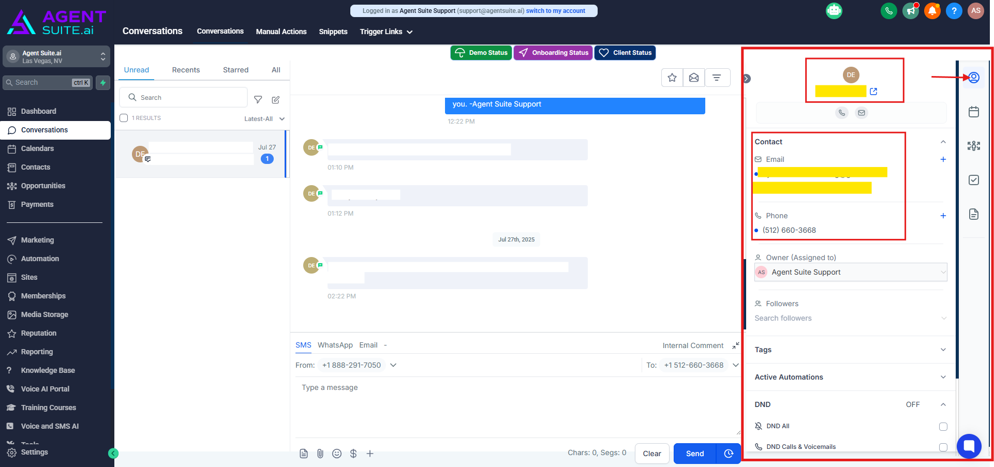994x467 pixels.
Task: Open the opportunities sidebar icon
Action: [974, 146]
